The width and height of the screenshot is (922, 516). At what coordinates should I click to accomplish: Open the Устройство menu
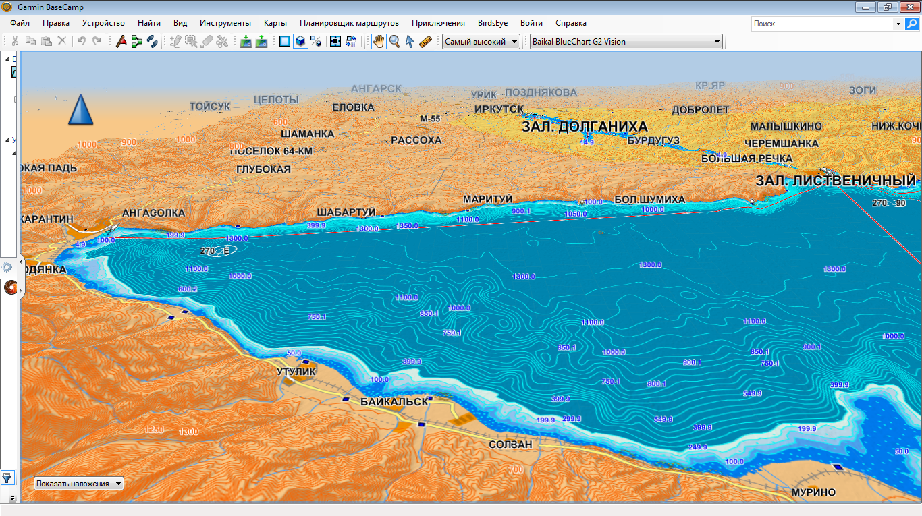104,23
